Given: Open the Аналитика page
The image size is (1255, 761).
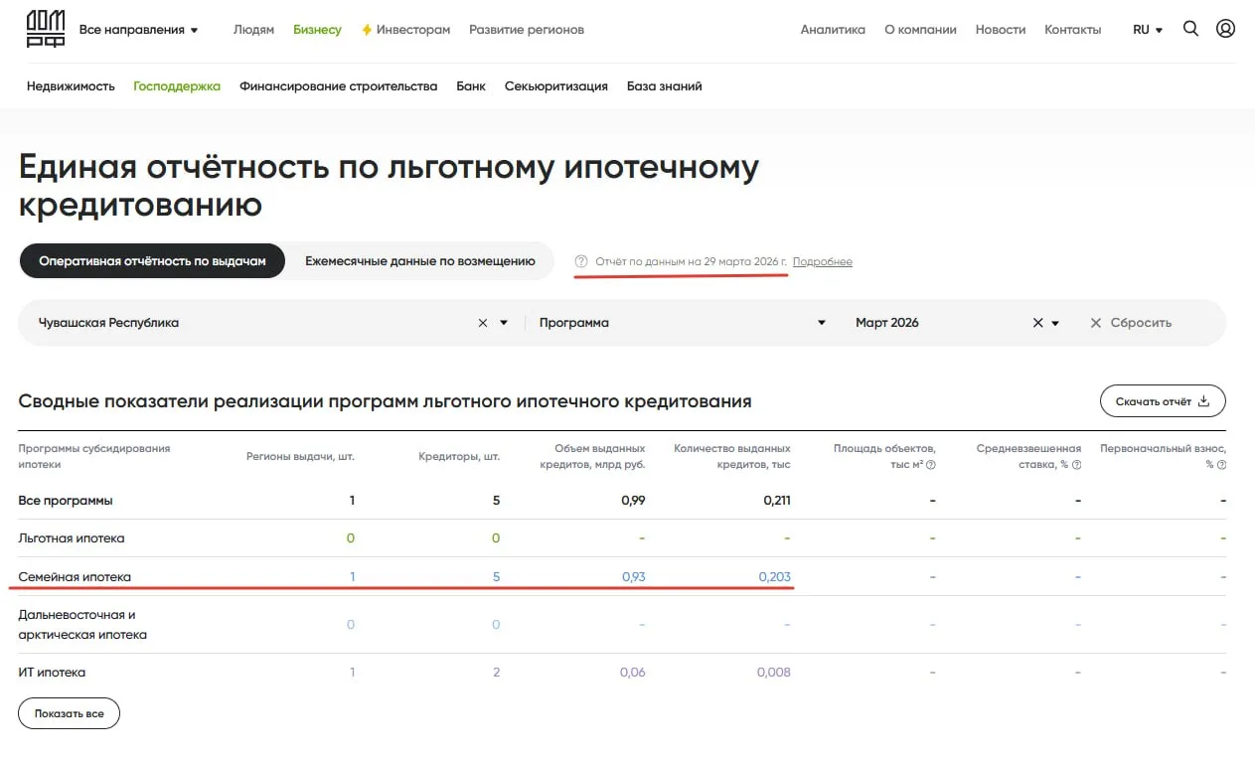Looking at the screenshot, I should (x=833, y=30).
